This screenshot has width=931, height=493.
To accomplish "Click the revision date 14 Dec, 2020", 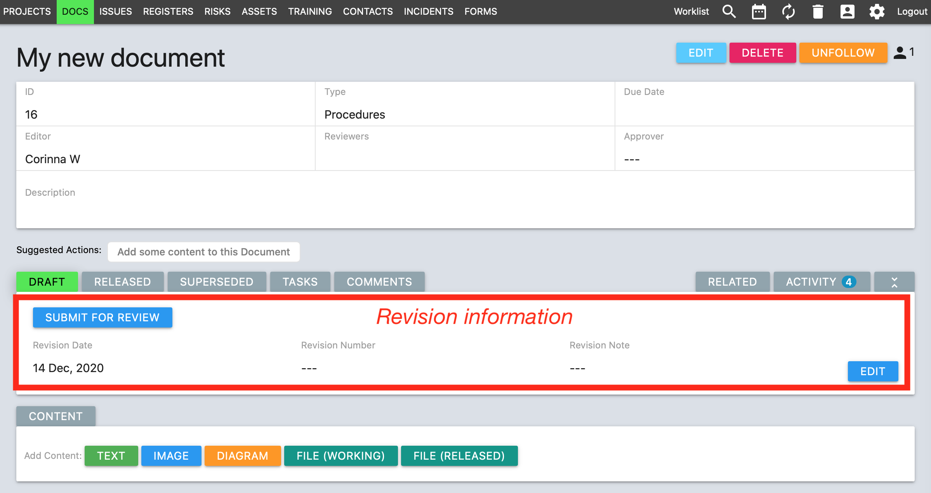I will click(68, 368).
